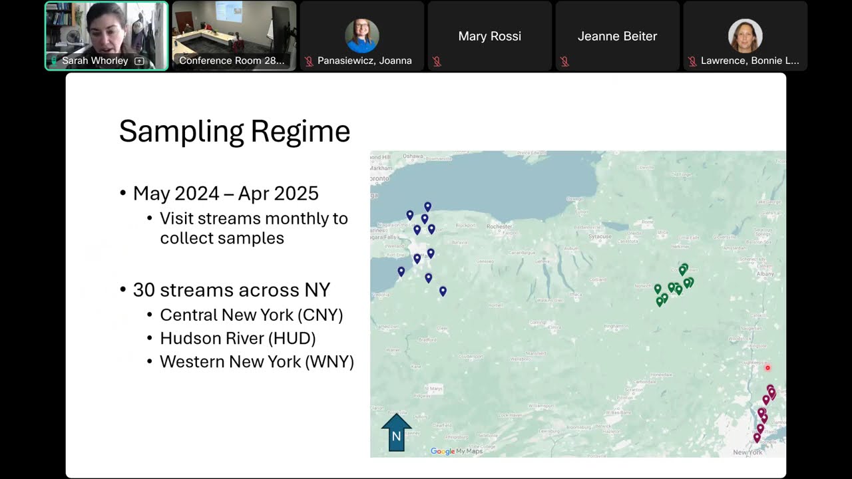Viewport: 852px width, 479px height.
Task: Click the blue north arrow on the map
Action: (x=396, y=432)
